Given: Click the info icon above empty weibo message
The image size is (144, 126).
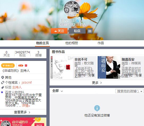Looking at the screenshot, I should tap(97, 108).
